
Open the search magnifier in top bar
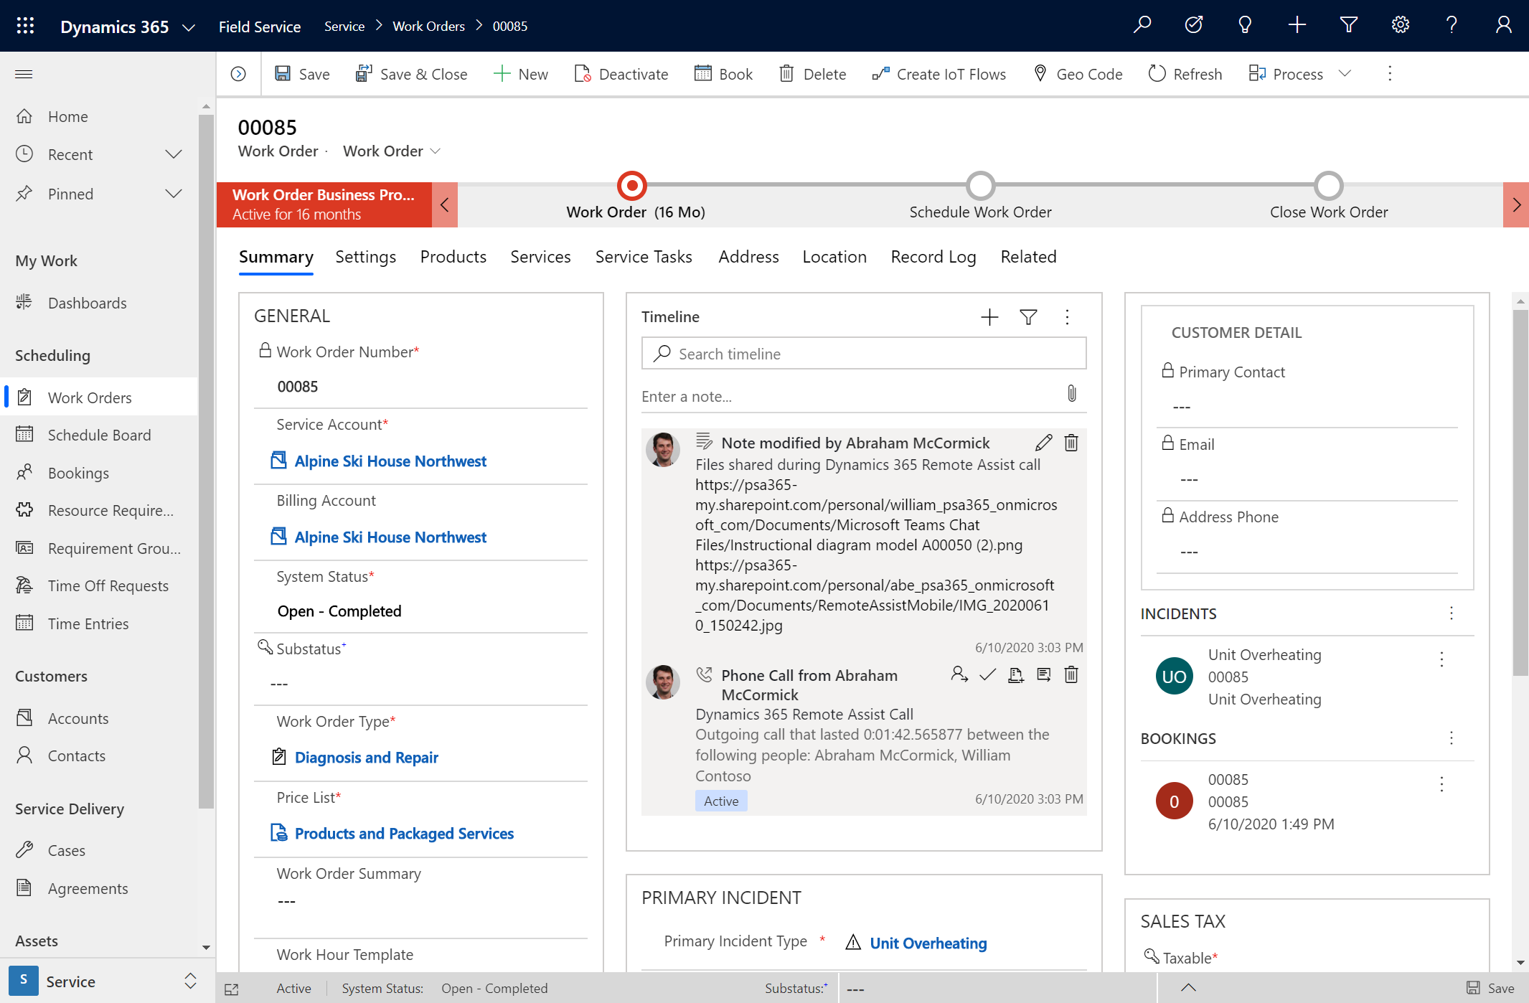point(1142,26)
